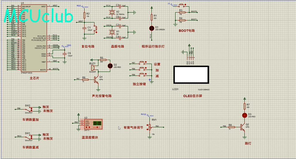Click the Q1 NPN transistor
The height and width of the screenshot is (159, 296).
tap(96, 80)
